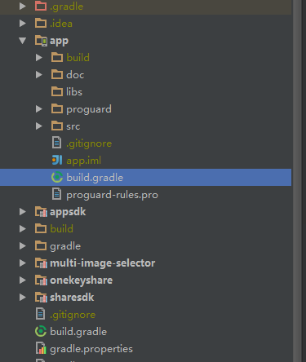
Task: Click the root build.gradle gradle icon
Action: click(41, 331)
